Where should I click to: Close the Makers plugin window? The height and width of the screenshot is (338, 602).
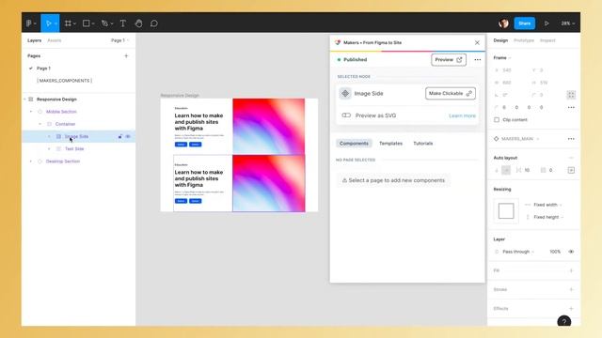pyautogui.click(x=477, y=43)
